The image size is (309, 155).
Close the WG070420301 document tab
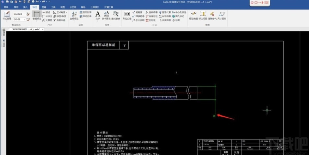tap(43, 30)
